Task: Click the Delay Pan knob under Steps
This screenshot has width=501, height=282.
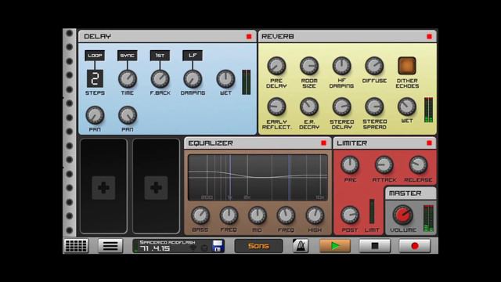Action: [x=95, y=115]
